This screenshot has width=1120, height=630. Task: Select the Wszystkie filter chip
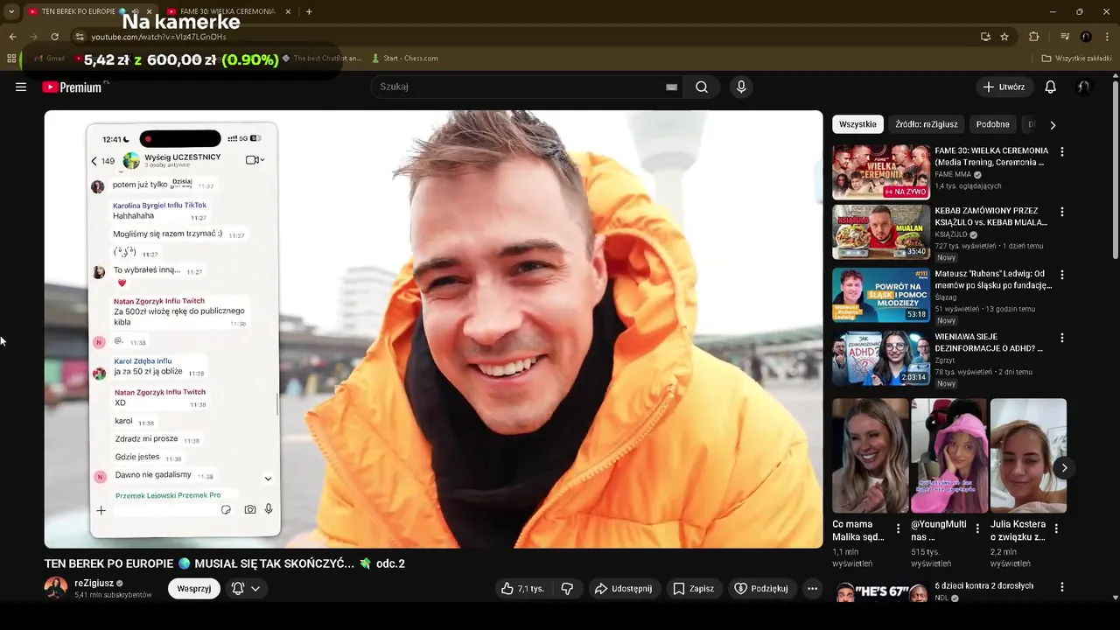[857, 124]
